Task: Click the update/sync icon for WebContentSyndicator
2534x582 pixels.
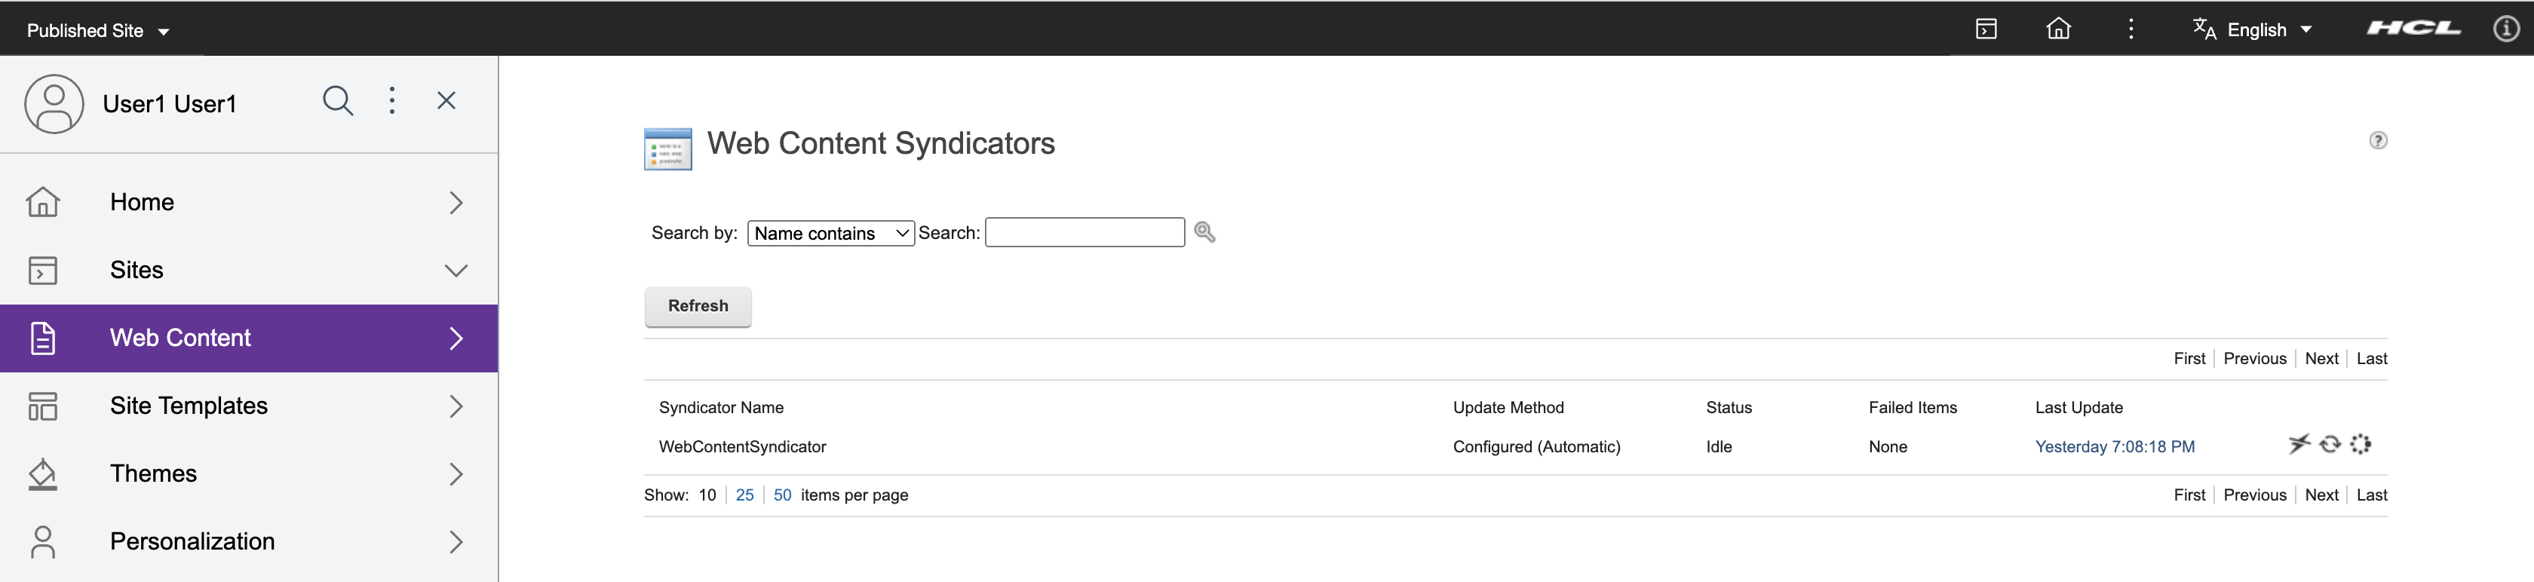Action: click(x=2330, y=444)
